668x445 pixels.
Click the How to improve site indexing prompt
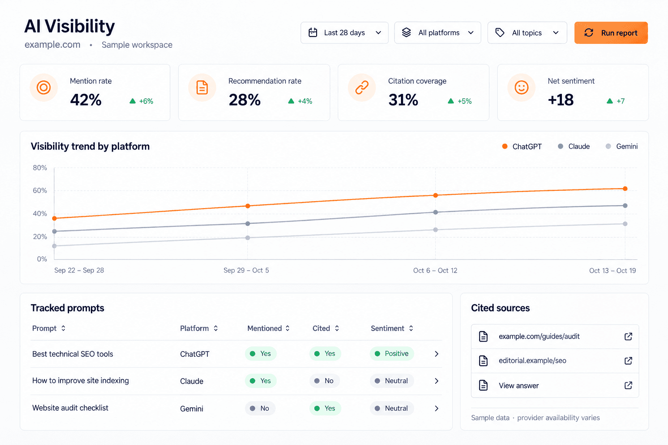[80, 381]
